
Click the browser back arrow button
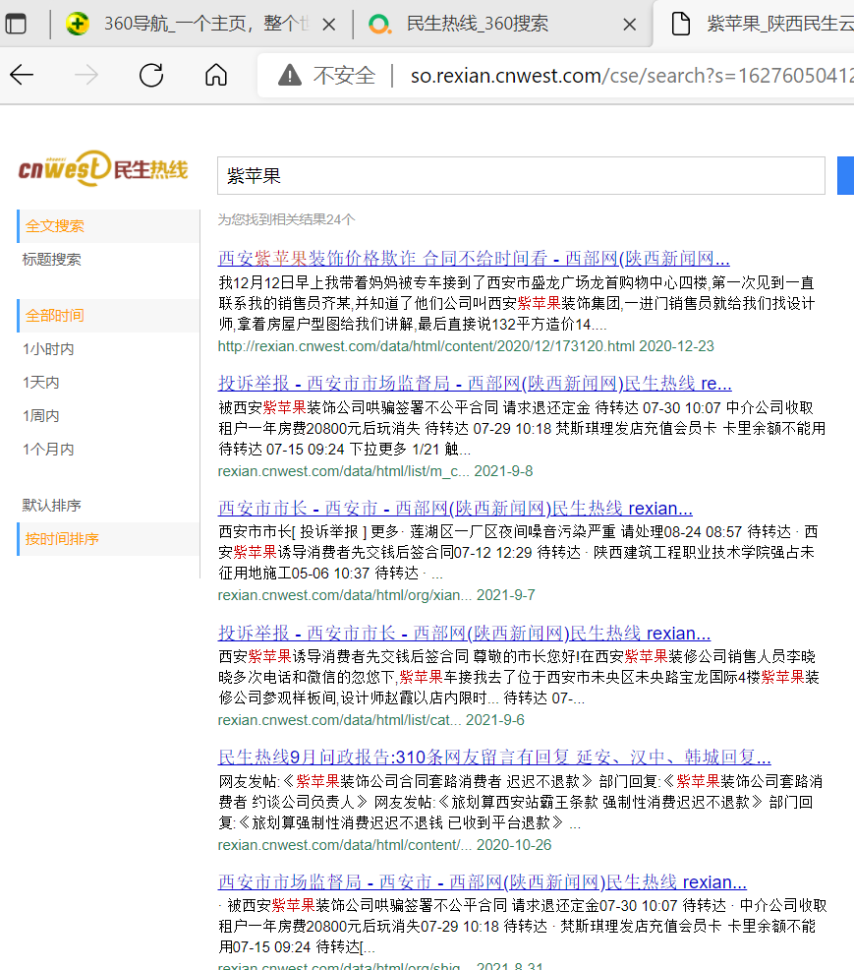22,76
